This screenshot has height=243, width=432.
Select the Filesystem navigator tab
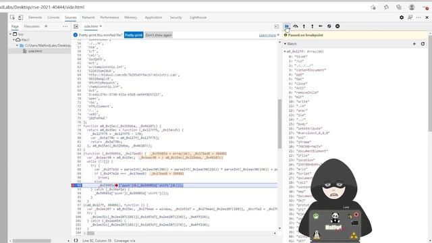[32, 26]
